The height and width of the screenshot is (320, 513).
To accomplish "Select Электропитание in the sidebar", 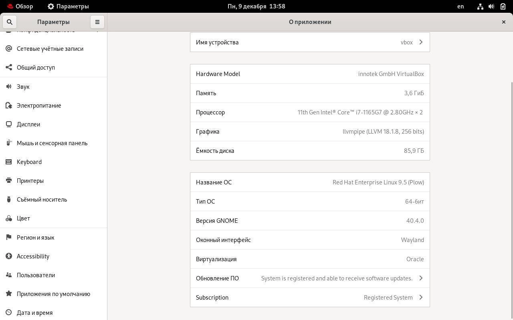I will (53, 105).
